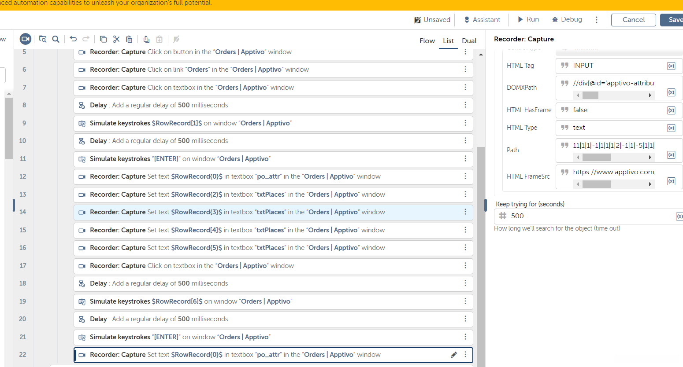Select line 5 Click on button action
This screenshot has width=683, height=367.
[x=273, y=54]
